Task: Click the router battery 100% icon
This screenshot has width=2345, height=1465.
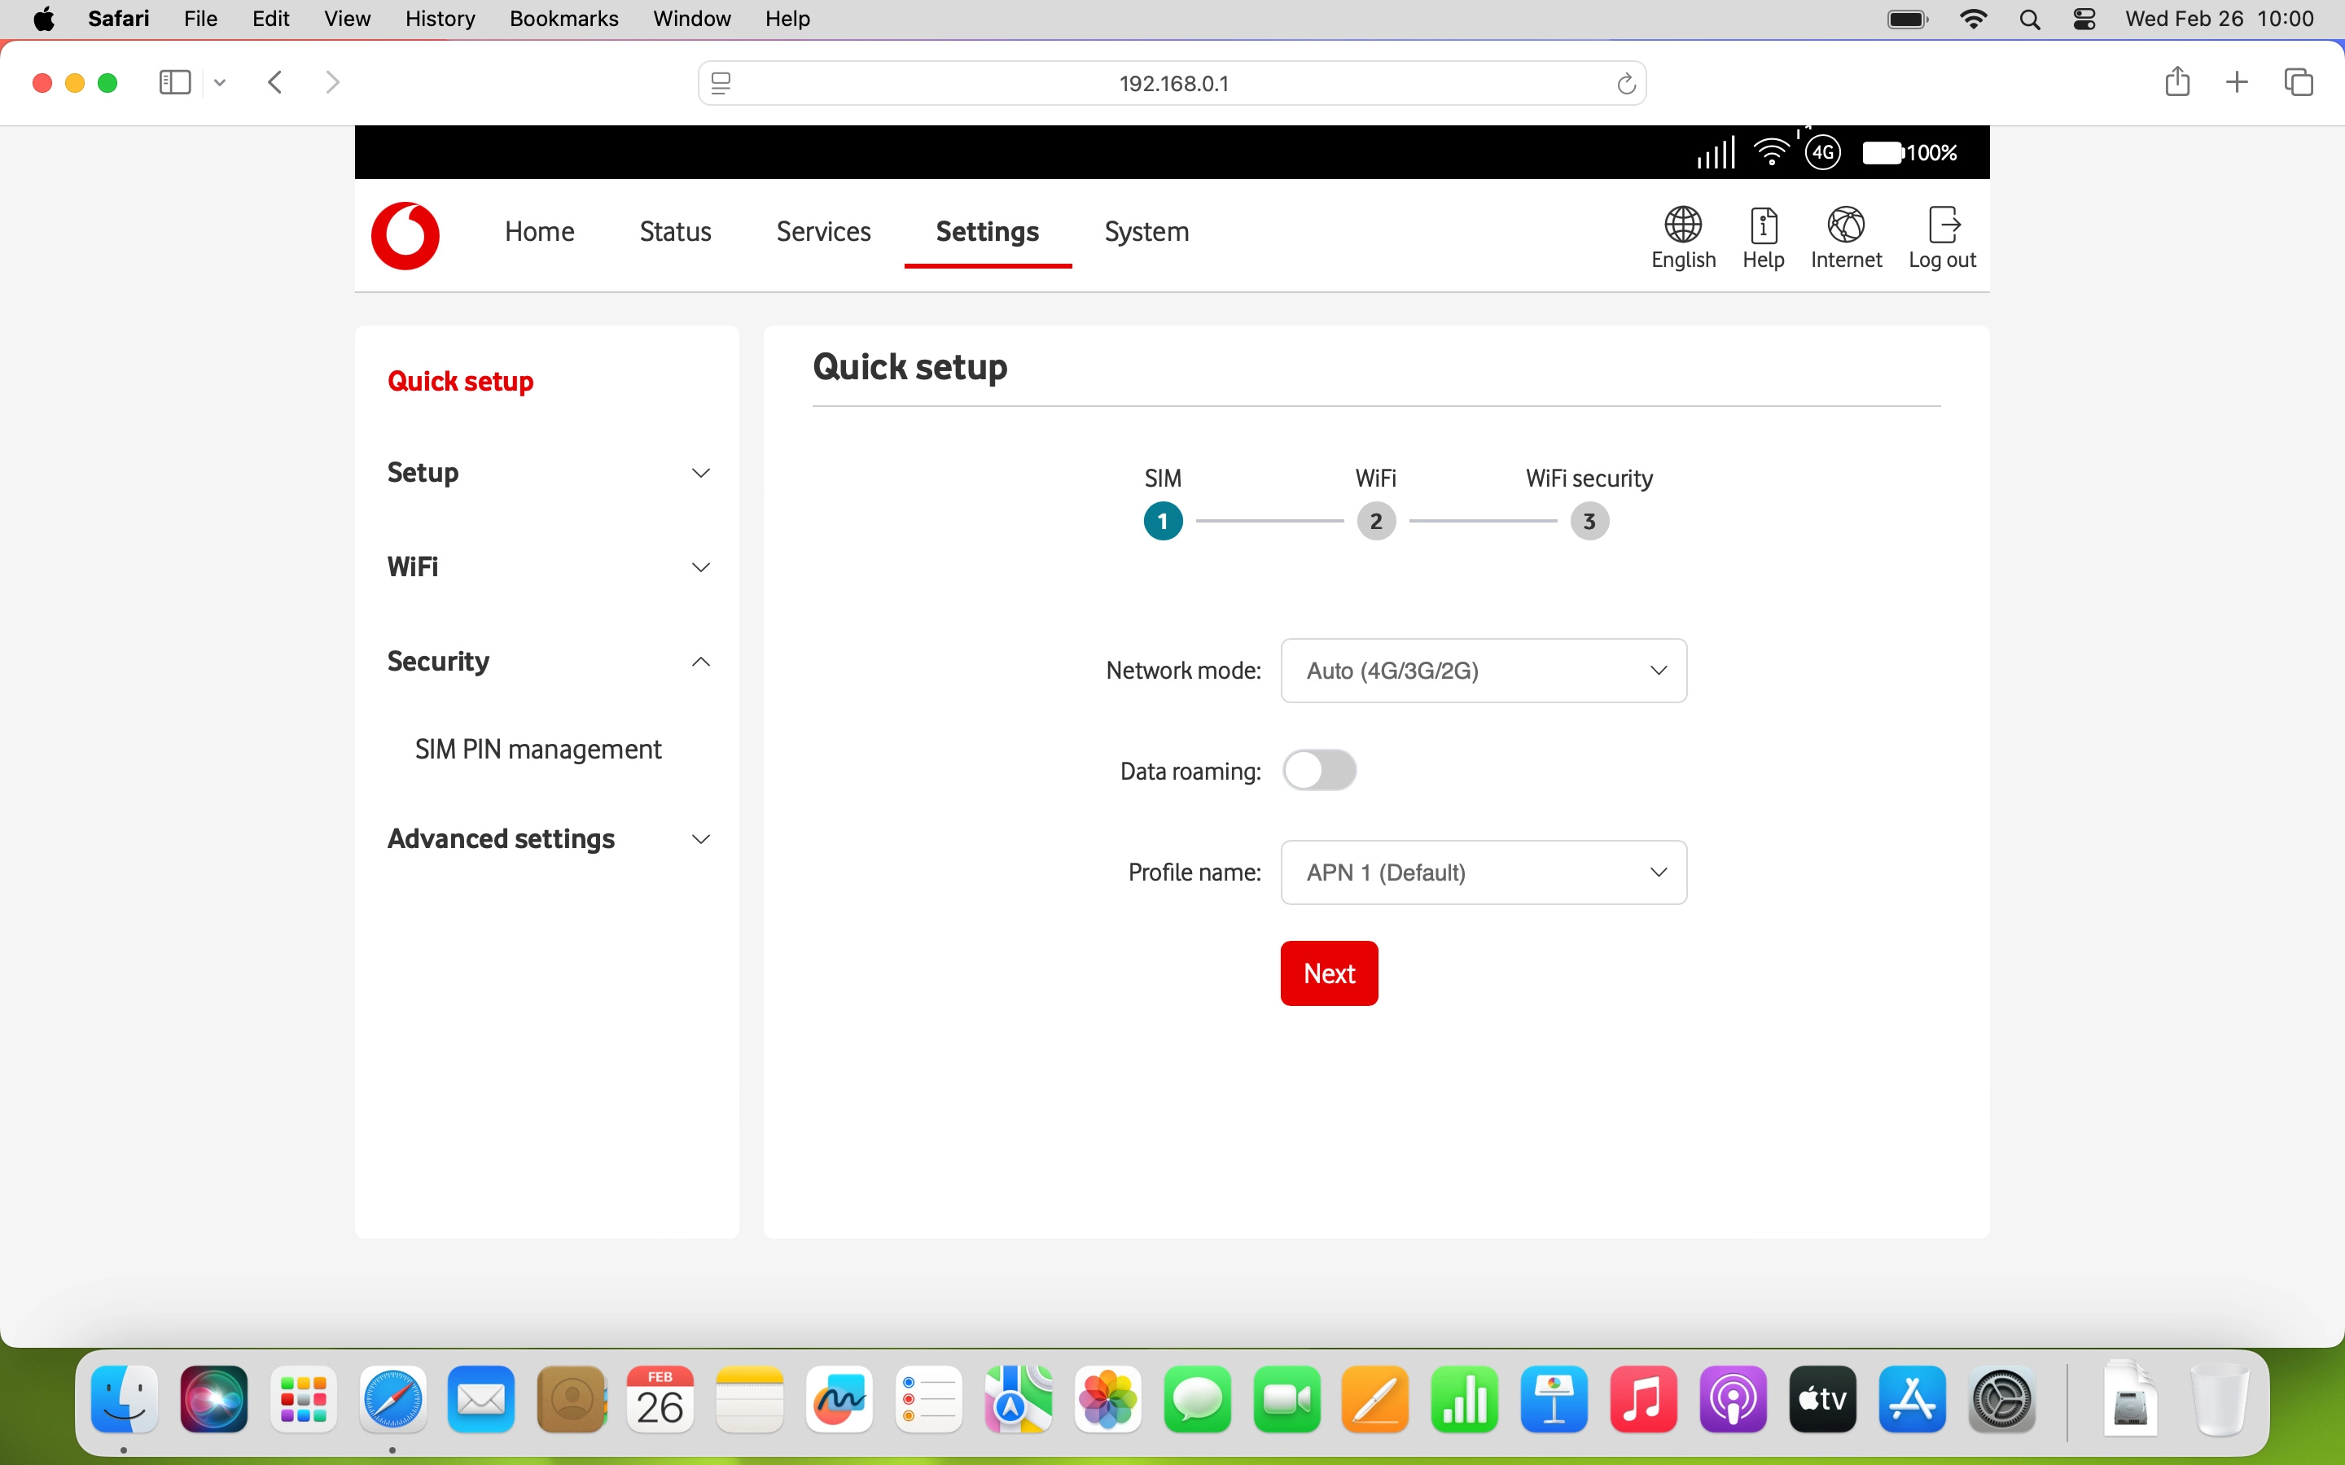Action: (x=1884, y=152)
